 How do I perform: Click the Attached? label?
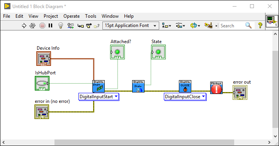pyautogui.click(x=121, y=42)
